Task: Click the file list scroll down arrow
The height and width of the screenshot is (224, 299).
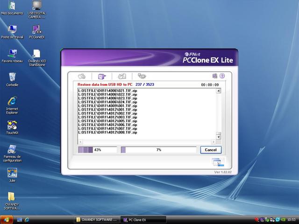Action: pyautogui.click(x=219, y=137)
